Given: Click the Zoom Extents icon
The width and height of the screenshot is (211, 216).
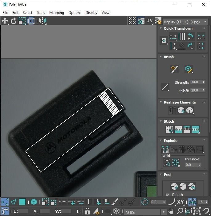Looking at the screenshot, I should (x=197, y=211).
